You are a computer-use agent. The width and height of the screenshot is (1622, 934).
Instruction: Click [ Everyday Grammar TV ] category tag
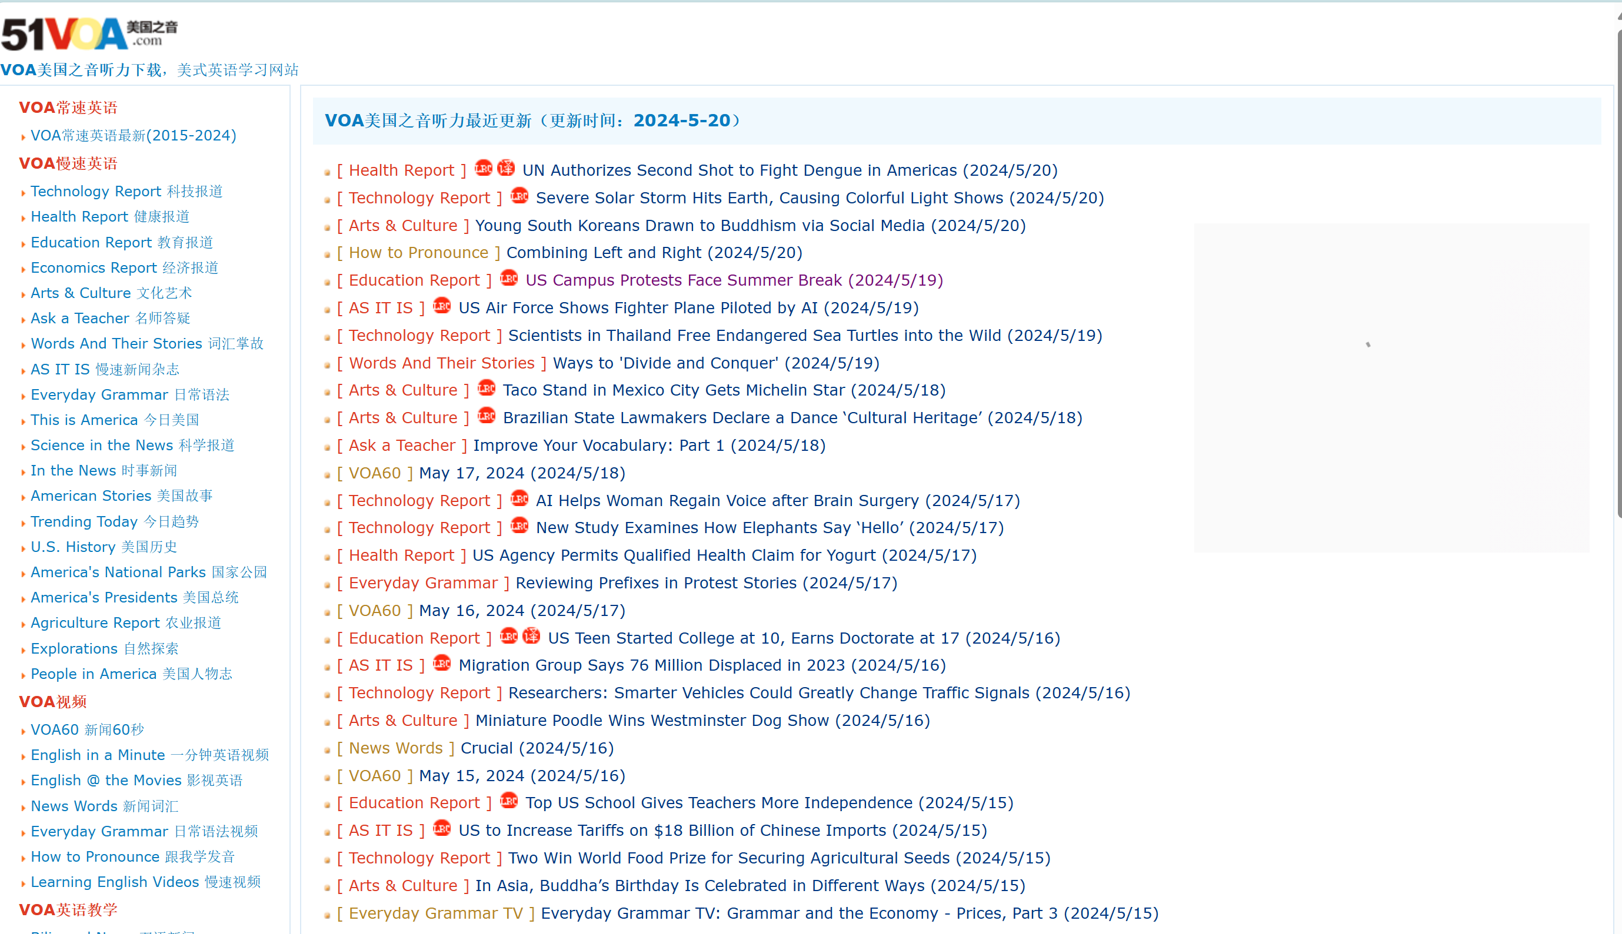click(436, 913)
